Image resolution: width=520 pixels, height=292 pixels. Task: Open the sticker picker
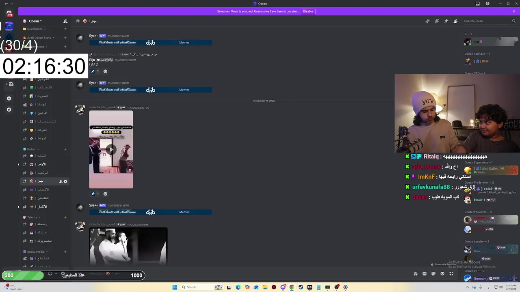coord(433,274)
